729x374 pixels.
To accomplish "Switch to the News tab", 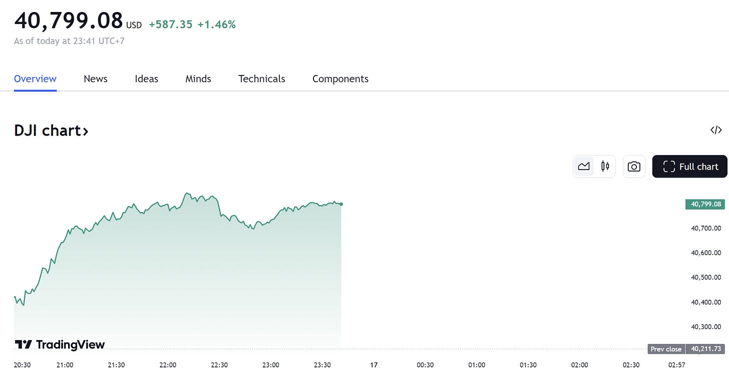I will click(x=96, y=79).
